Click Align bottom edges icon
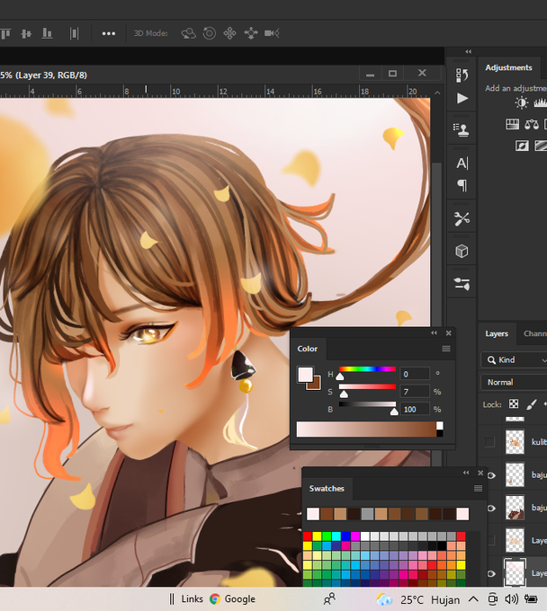The image size is (547, 611). 47,33
